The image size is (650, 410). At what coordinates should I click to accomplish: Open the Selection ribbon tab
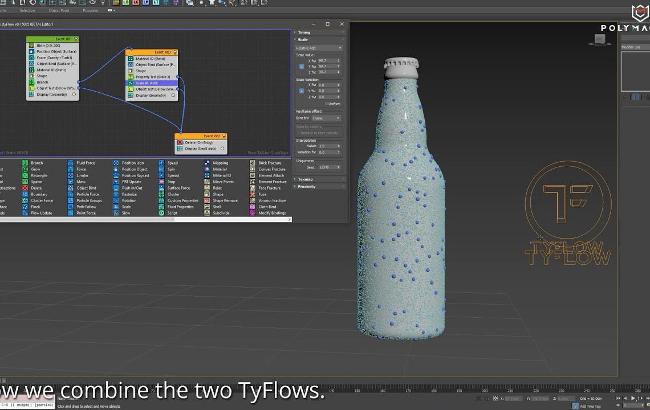click(x=27, y=10)
